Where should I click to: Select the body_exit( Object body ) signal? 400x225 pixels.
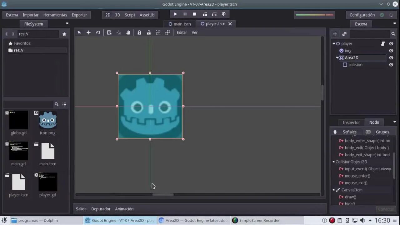pos(367,148)
